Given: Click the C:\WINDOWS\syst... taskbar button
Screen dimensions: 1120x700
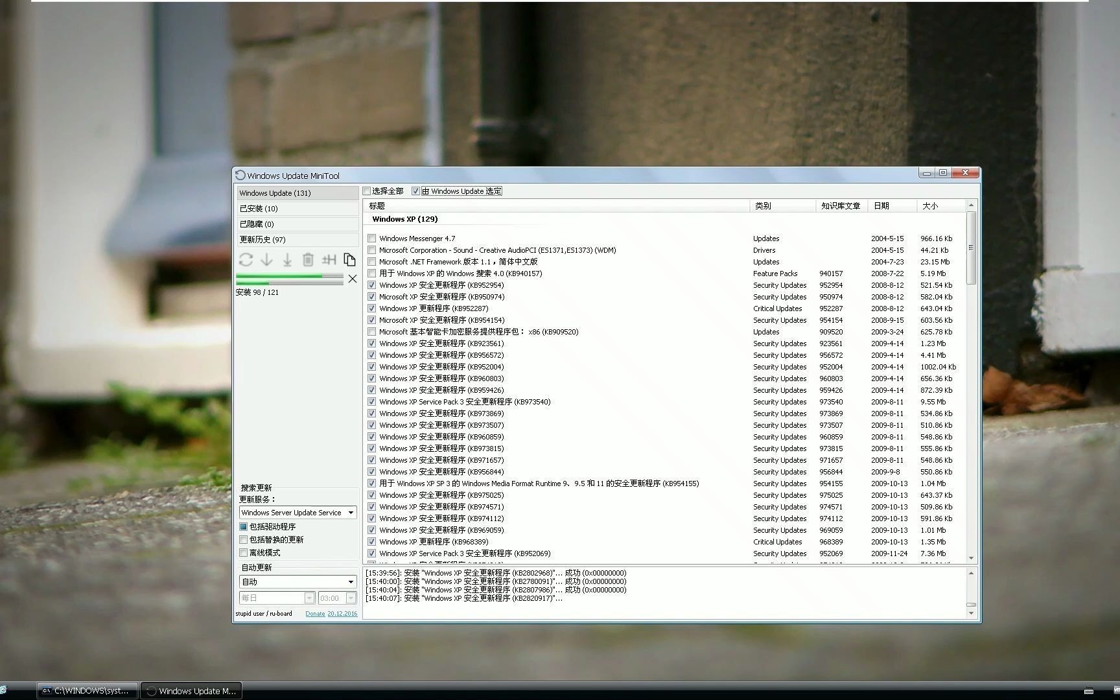Looking at the screenshot, I should [x=87, y=691].
